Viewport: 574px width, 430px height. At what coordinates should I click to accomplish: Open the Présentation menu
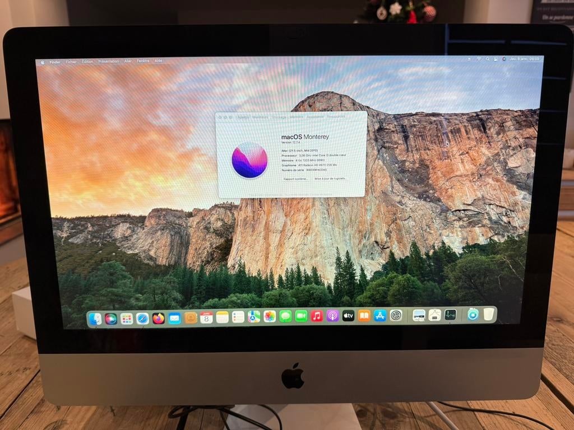pyautogui.click(x=108, y=62)
